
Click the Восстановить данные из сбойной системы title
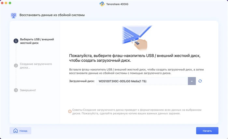(52, 15)
